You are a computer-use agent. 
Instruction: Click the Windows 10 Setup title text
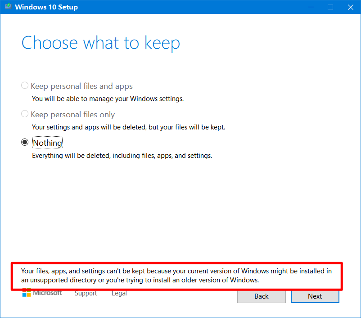[46, 7]
